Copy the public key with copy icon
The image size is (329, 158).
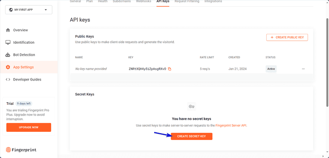click(170, 69)
